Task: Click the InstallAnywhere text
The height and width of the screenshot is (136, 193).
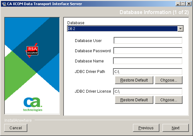Action: [x=18, y=120]
